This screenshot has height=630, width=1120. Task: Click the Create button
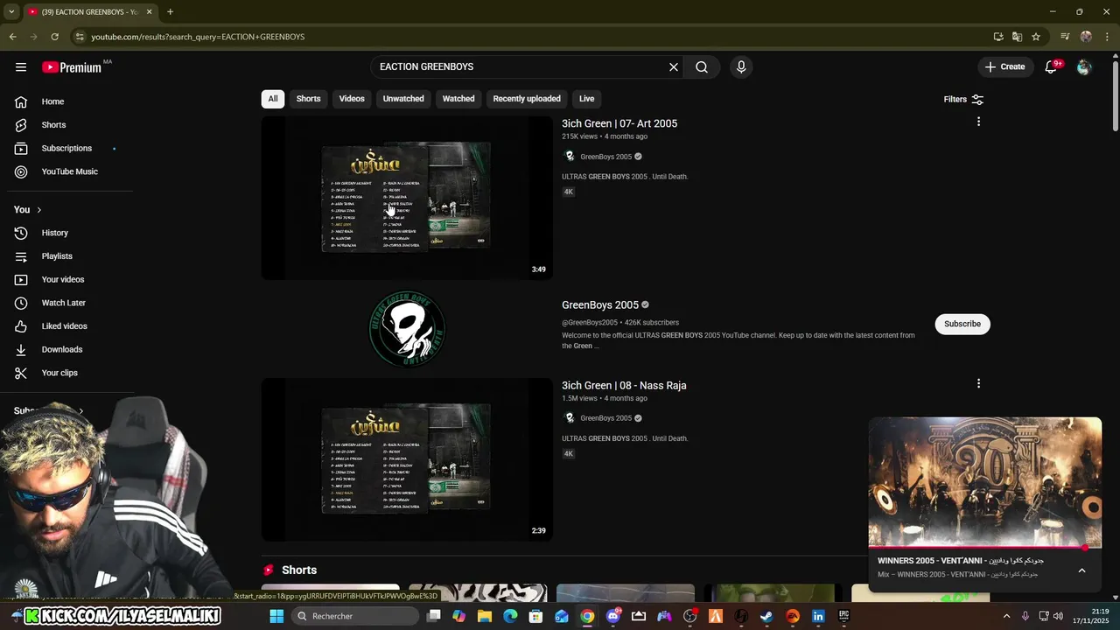(x=1005, y=67)
